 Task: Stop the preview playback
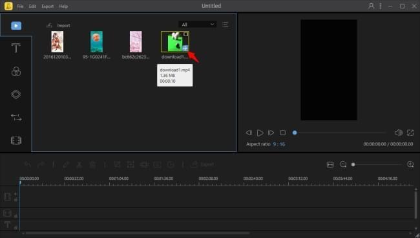click(x=283, y=133)
